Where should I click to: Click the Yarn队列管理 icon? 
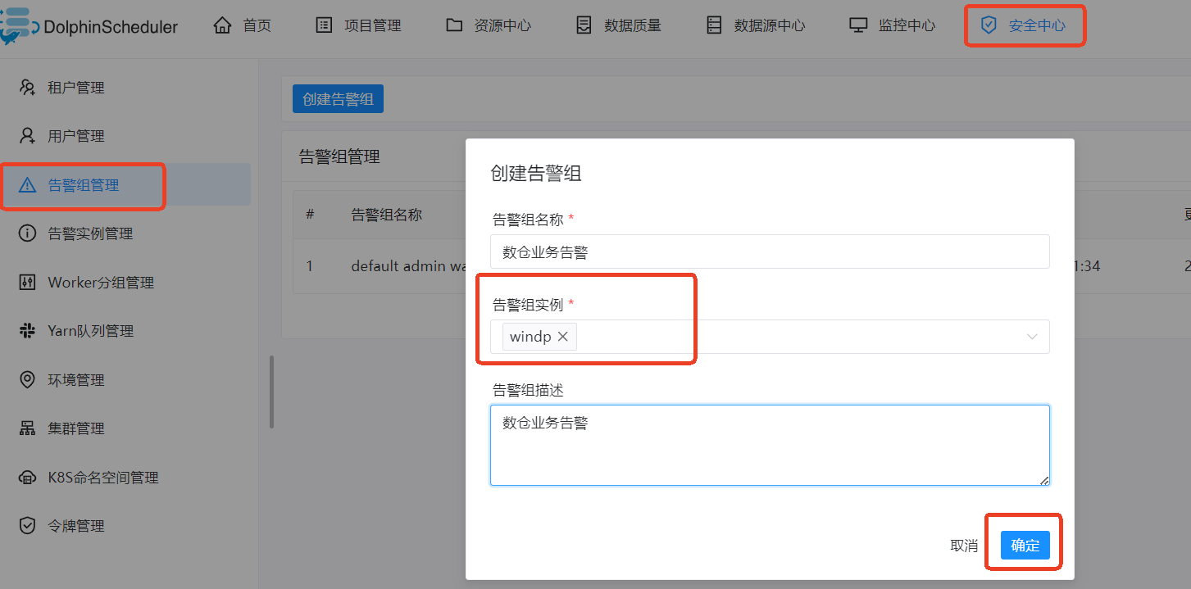(x=27, y=331)
